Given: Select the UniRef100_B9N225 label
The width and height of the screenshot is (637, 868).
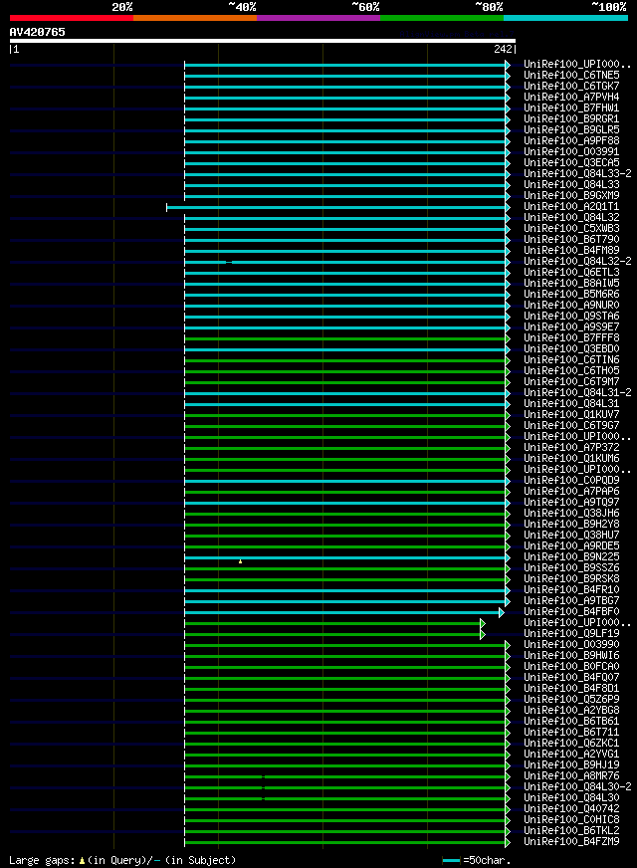Looking at the screenshot, I should pos(571,556).
